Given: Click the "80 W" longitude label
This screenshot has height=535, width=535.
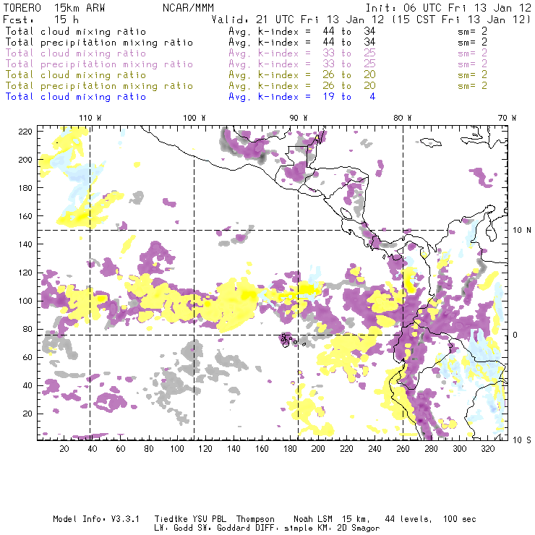Looking at the screenshot, I should coord(403,118).
